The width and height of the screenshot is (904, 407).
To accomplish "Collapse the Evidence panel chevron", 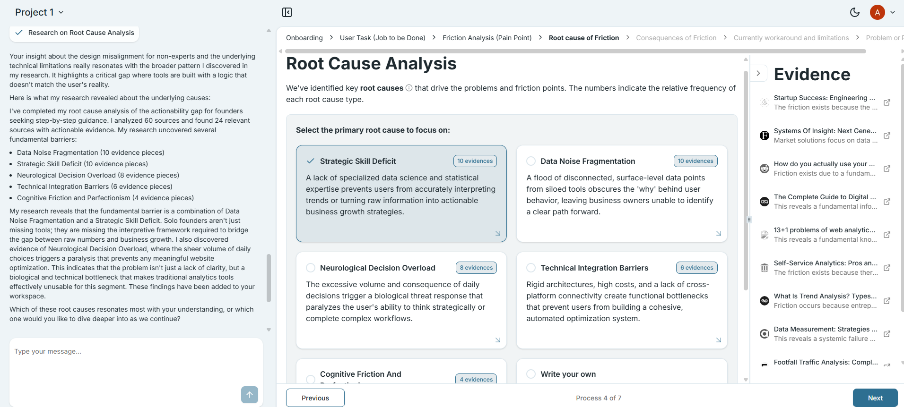I will point(758,73).
